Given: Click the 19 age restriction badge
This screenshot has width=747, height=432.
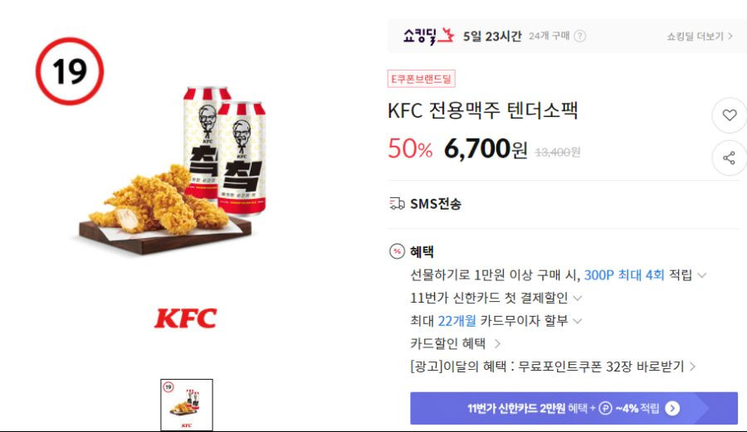Looking at the screenshot, I should click(x=70, y=71).
